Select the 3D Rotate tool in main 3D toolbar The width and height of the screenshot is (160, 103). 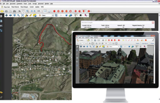6,15
